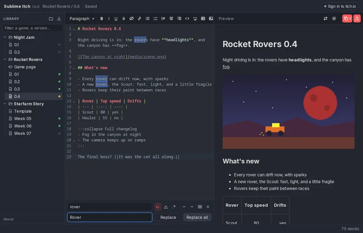The image size is (363, 233).
Task: Focus the library filter field
Action: [32, 28]
